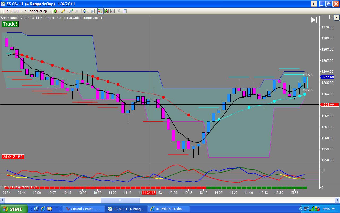Select the crosshair cursor icon
Screen dimensions: 340x213
click(85, 11)
